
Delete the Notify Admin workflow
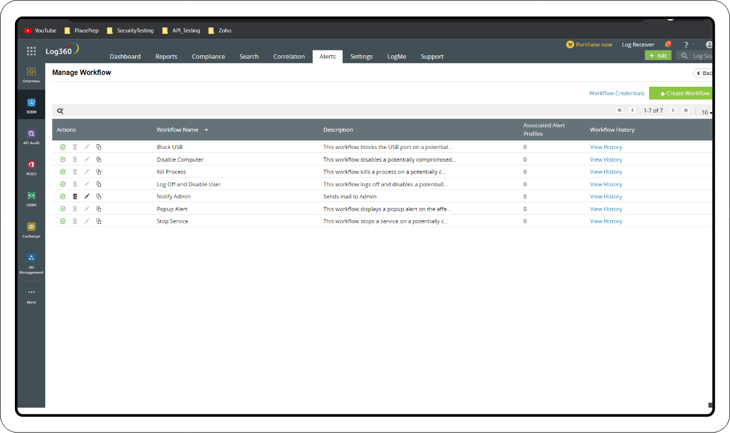[74, 196]
